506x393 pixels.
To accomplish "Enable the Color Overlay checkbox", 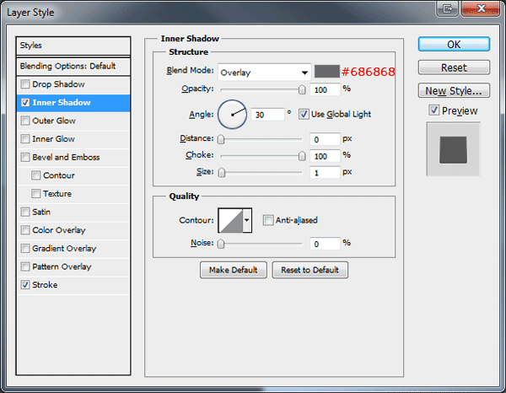I will [x=25, y=230].
